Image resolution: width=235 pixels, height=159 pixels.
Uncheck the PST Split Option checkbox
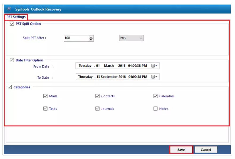(x=12, y=24)
